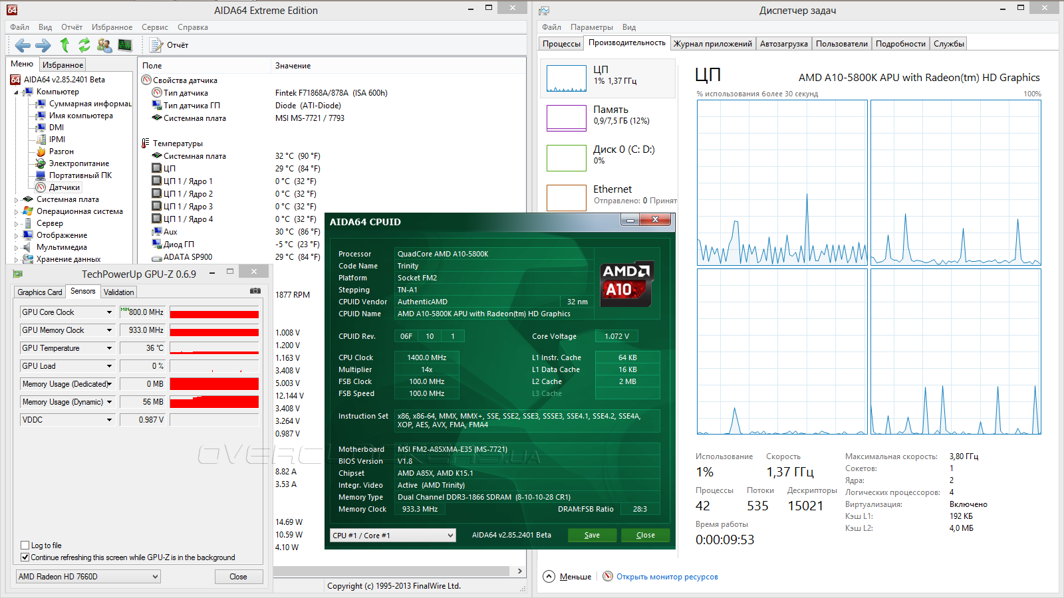The image size is (1064, 598).
Task: Open the green graph monitor icon in AIDA64 toolbar
Action: coord(125,45)
